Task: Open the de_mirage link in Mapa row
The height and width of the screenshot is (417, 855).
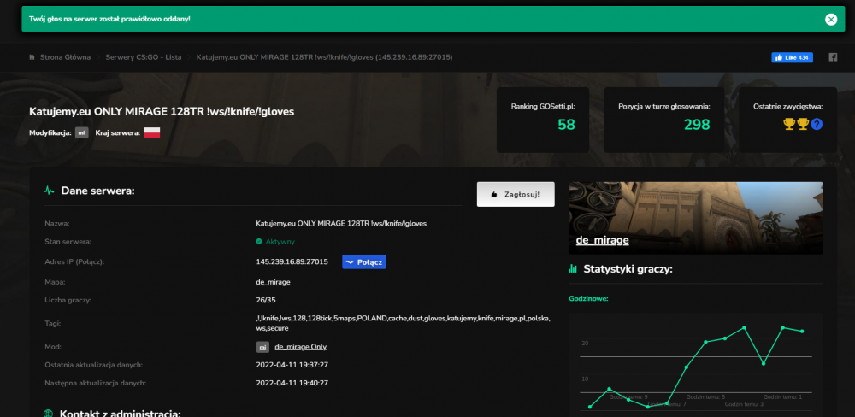Action: tap(274, 282)
